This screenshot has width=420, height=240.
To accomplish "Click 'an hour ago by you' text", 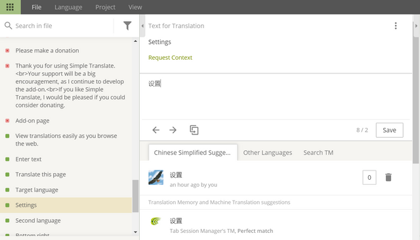I will tap(194, 185).
